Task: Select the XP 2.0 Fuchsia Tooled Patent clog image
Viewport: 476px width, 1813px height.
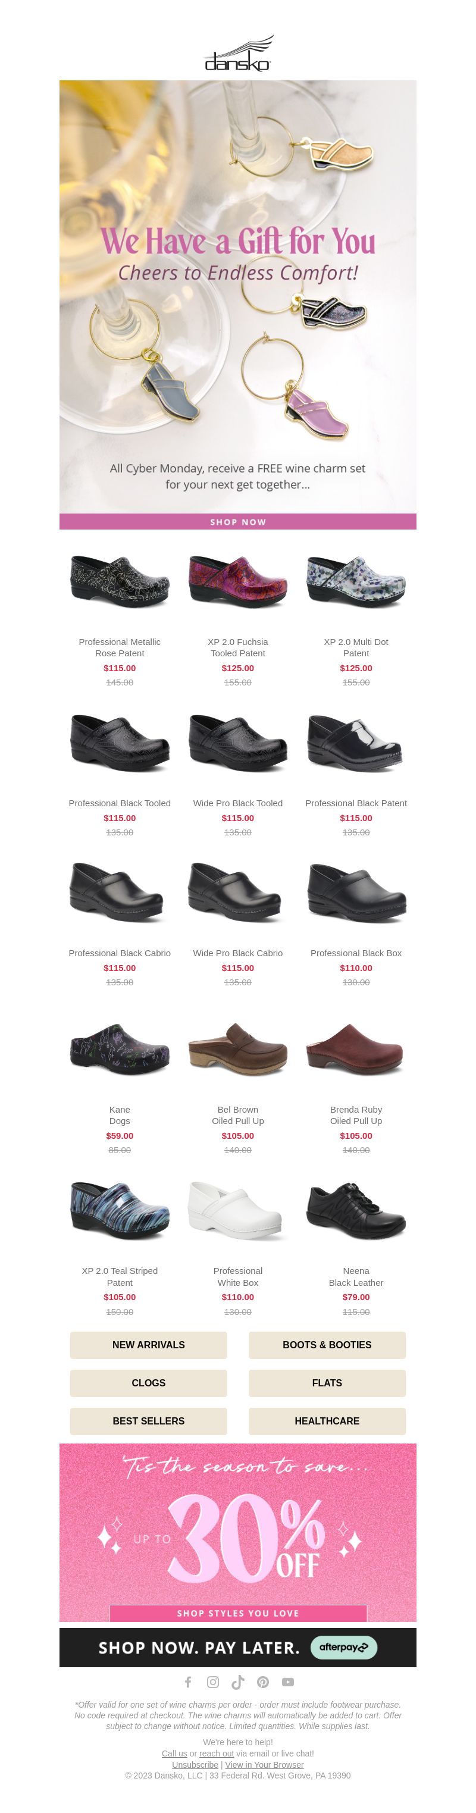Action: click(238, 581)
